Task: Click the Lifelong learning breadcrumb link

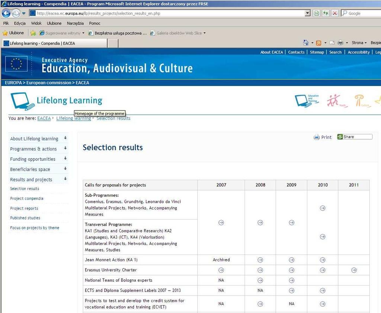Action: [74, 118]
